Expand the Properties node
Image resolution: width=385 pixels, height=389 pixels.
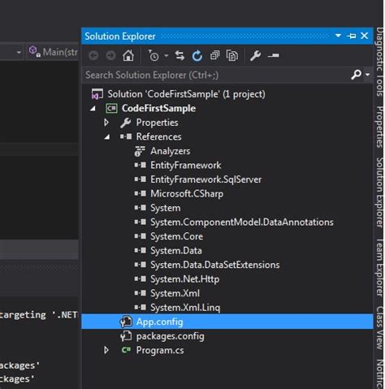point(106,123)
